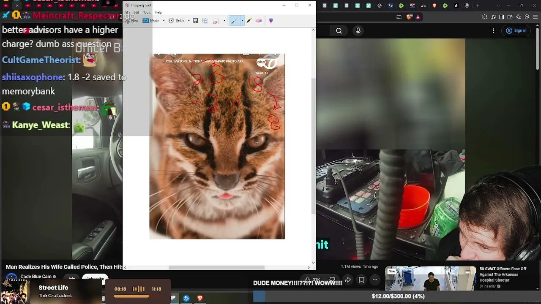Open the Tools menu in Snipping Tool
The image size is (541, 304).
[x=147, y=12]
